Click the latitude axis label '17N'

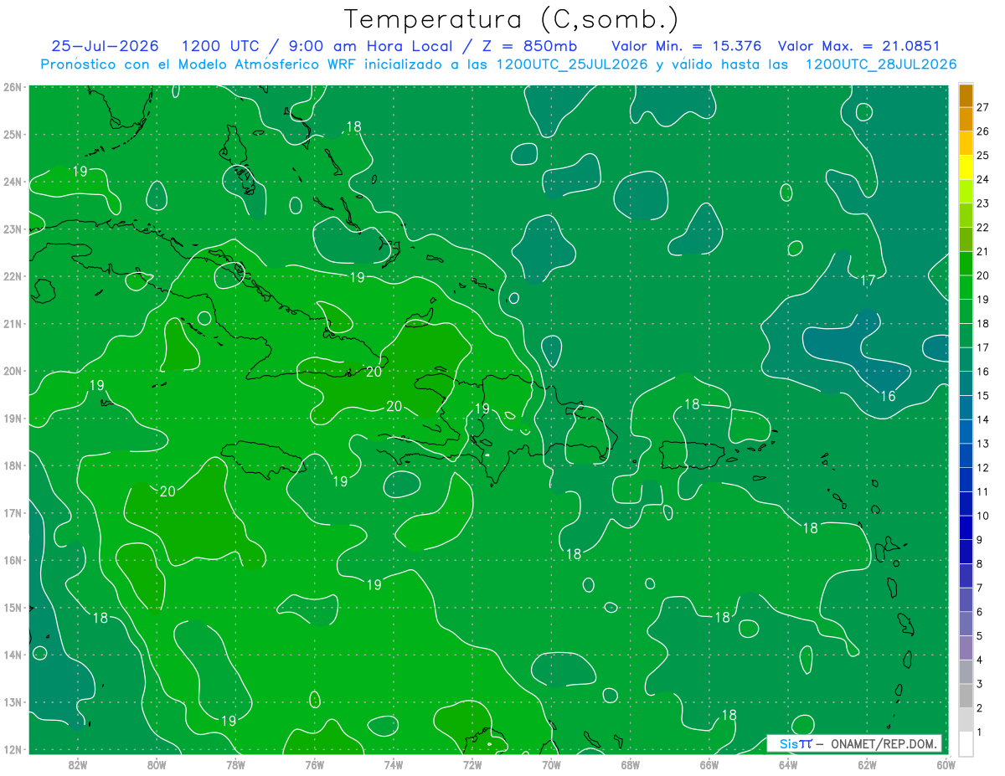(x=13, y=512)
